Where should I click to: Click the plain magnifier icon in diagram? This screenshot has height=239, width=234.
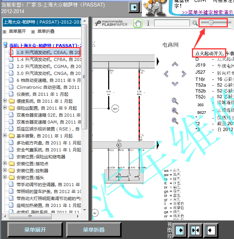[x=175, y=101]
